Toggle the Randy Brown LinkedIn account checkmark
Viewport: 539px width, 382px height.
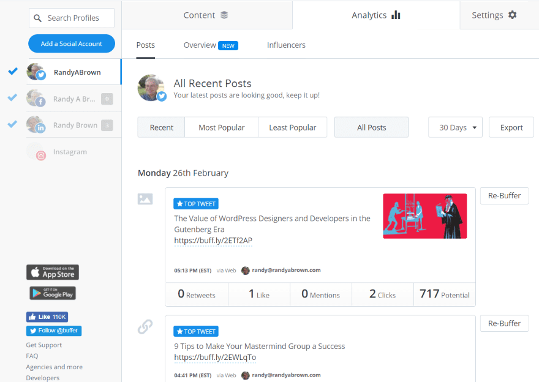click(x=13, y=124)
